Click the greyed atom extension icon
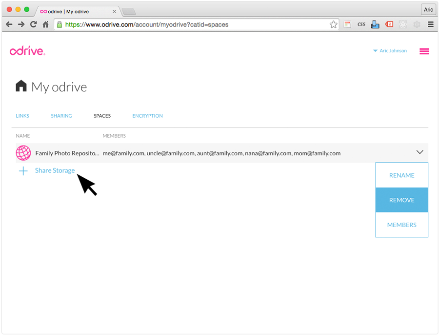This screenshot has width=439, height=335. pos(403,24)
